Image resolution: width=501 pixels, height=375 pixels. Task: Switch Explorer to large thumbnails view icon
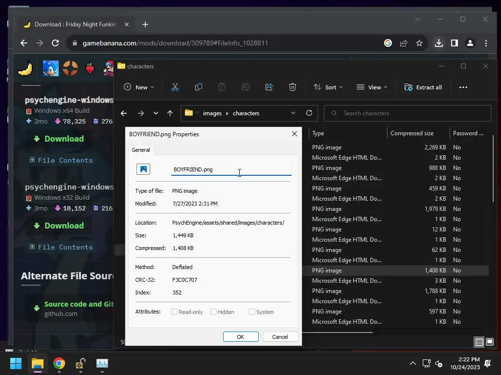(x=489, y=342)
